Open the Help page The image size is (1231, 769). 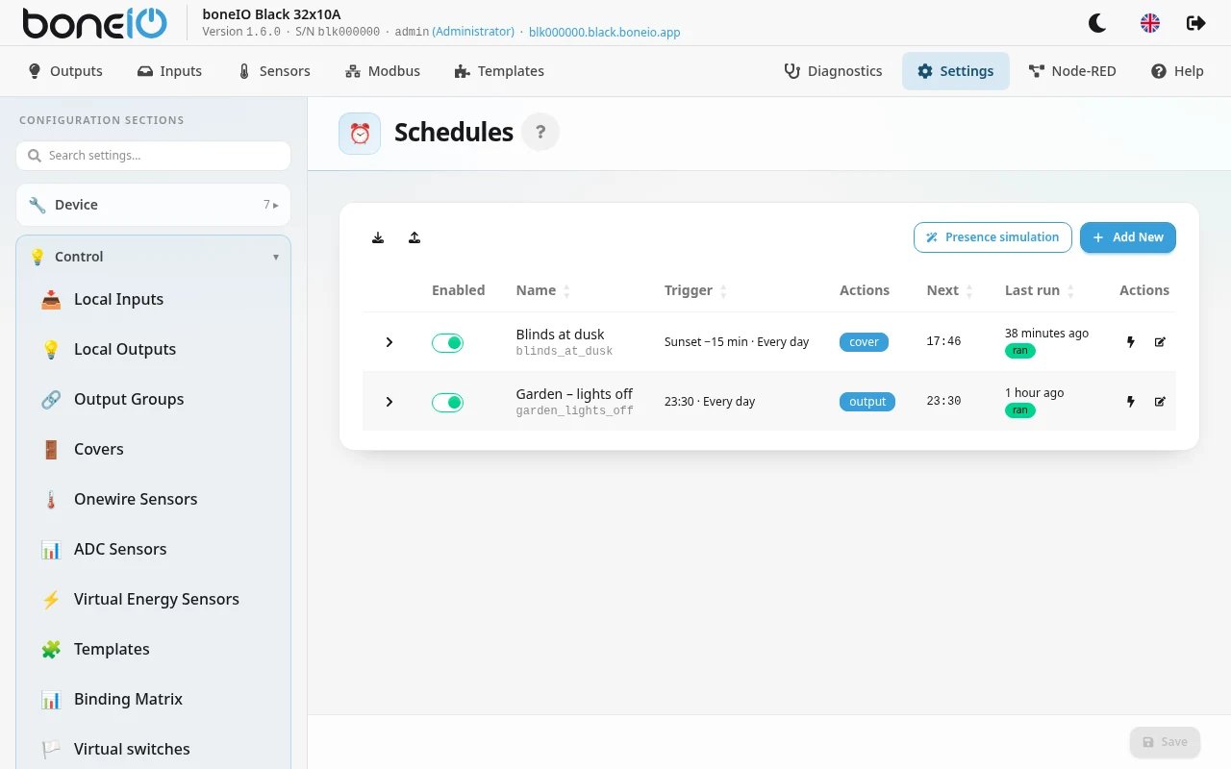pyautogui.click(x=1177, y=71)
